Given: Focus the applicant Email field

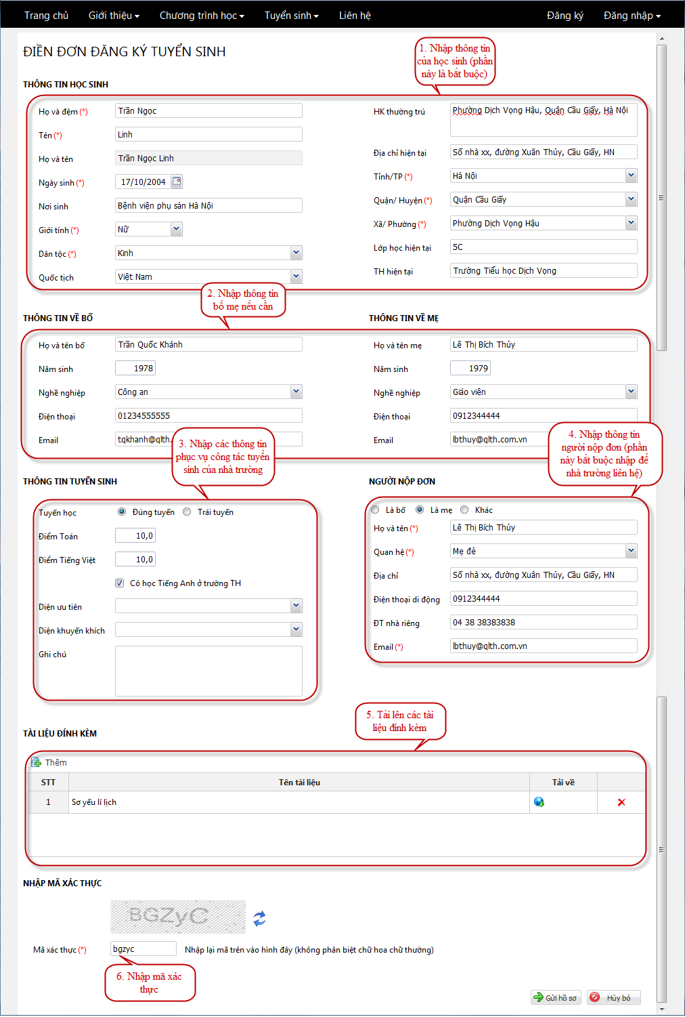Looking at the screenshot, I should [544, 646].
